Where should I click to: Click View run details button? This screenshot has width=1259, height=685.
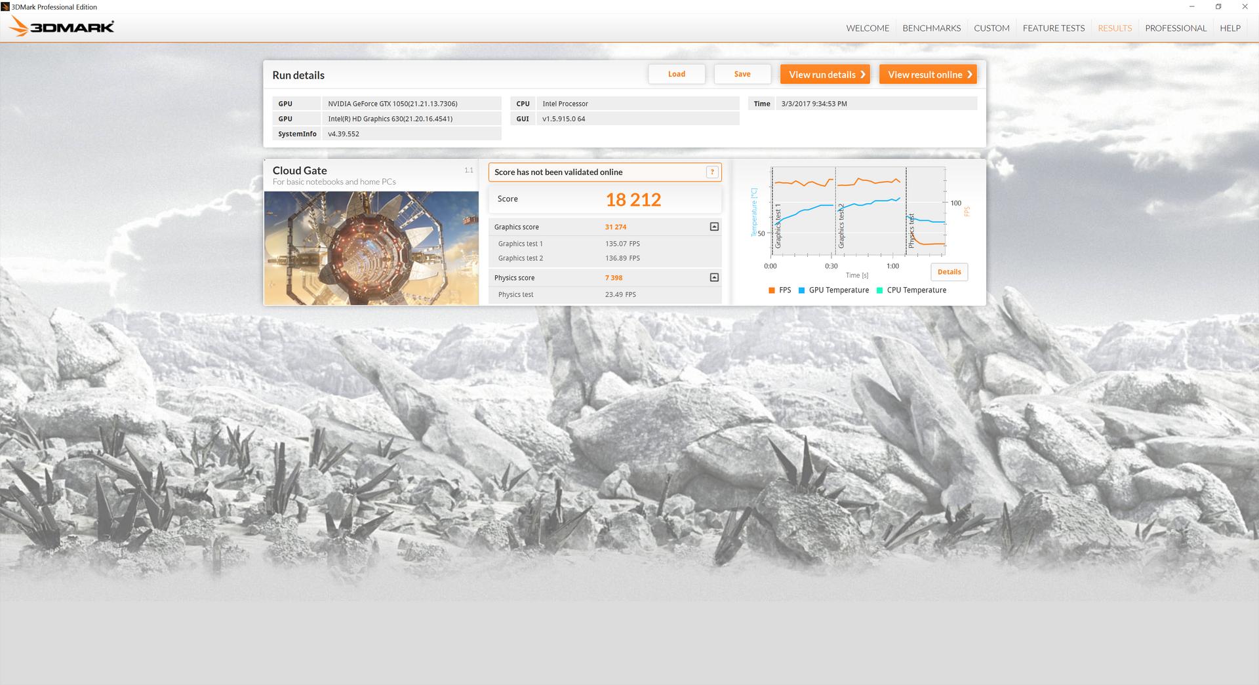pyautogui.click(x=825, y=74)
